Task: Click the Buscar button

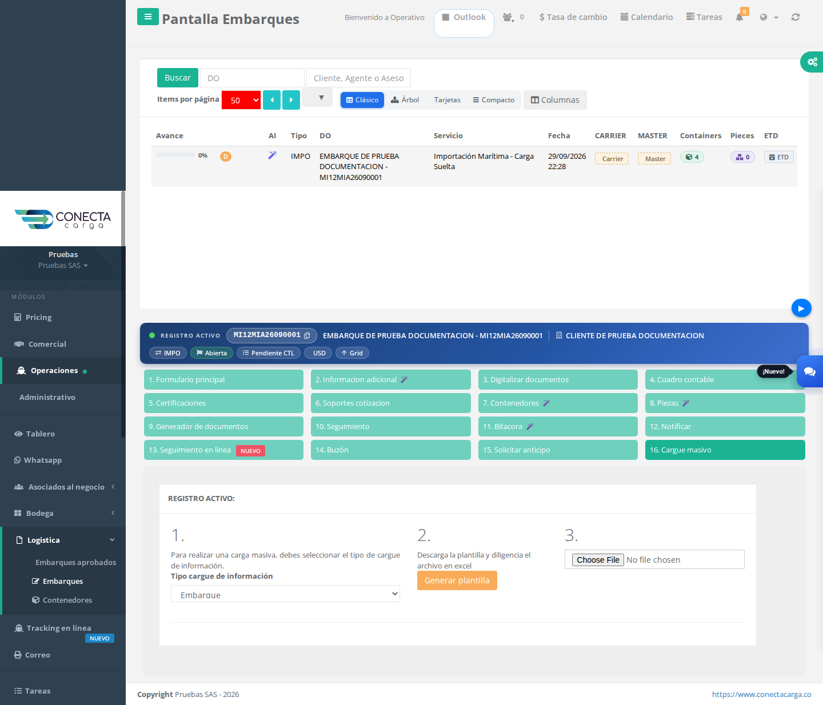Action: click(178, 78)
